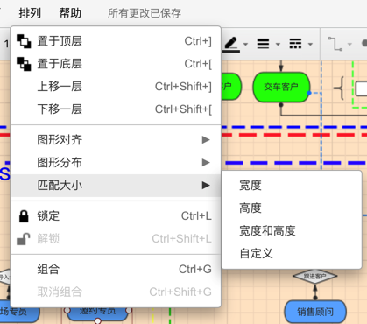Select 组合 menu entry
This screenshot has width=367, height=324.
tap(116, 270)
